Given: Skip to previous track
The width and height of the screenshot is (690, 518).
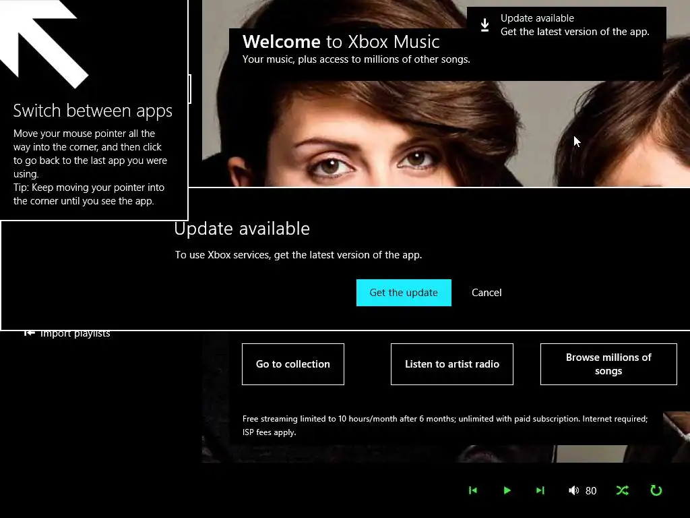Looking at the screenshot, I should pos(473,490).
